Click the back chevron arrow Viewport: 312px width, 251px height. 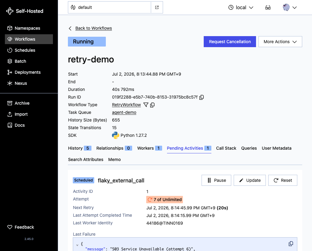point(70,28)
